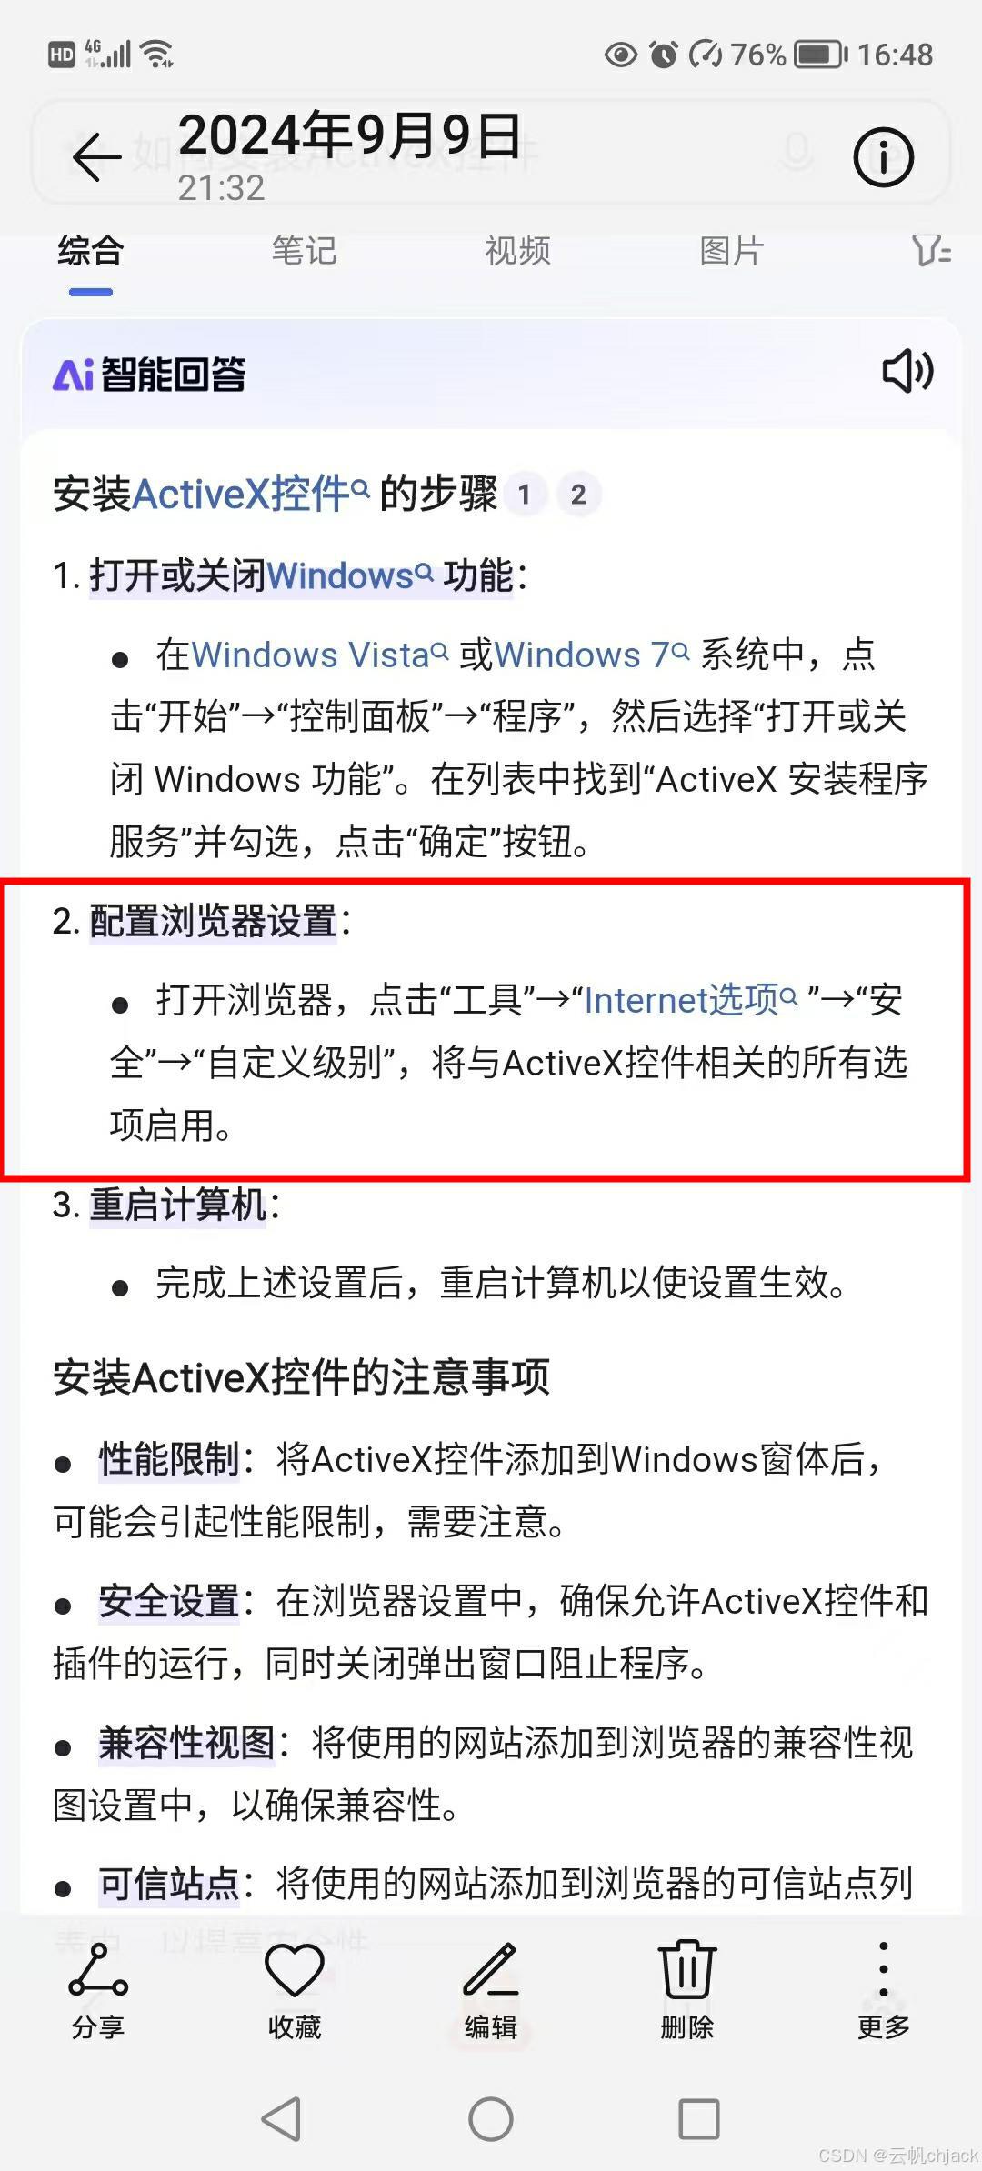This screenshot has height=2171, width=982.
Task: Switch to the 笔记 tab
Action: [x=304, y=250]
